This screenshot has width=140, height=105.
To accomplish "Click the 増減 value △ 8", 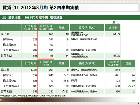I will pyautogui.click(x=66, y=81).
